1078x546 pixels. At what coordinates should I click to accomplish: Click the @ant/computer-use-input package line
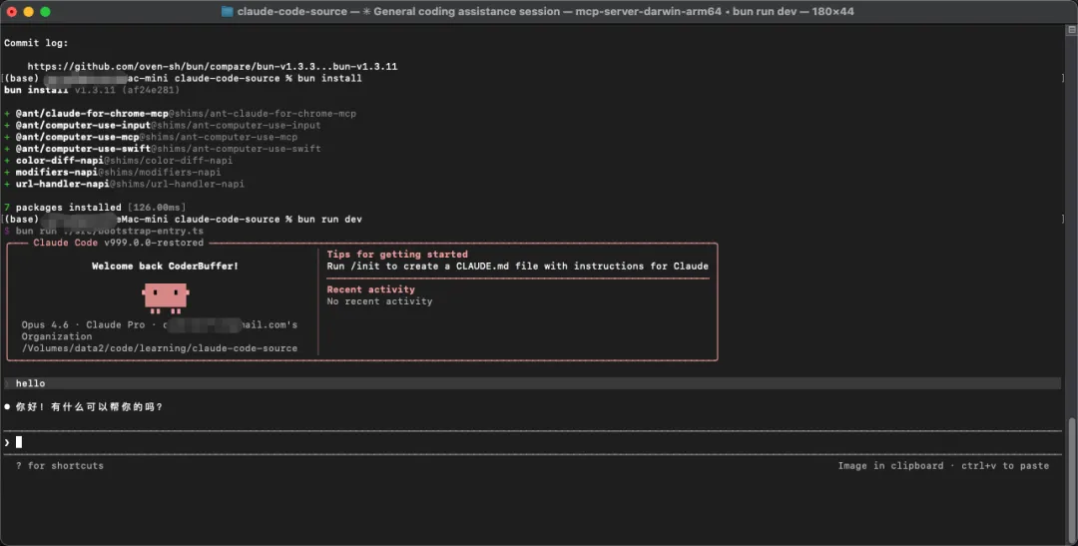[x=163, y=125]
